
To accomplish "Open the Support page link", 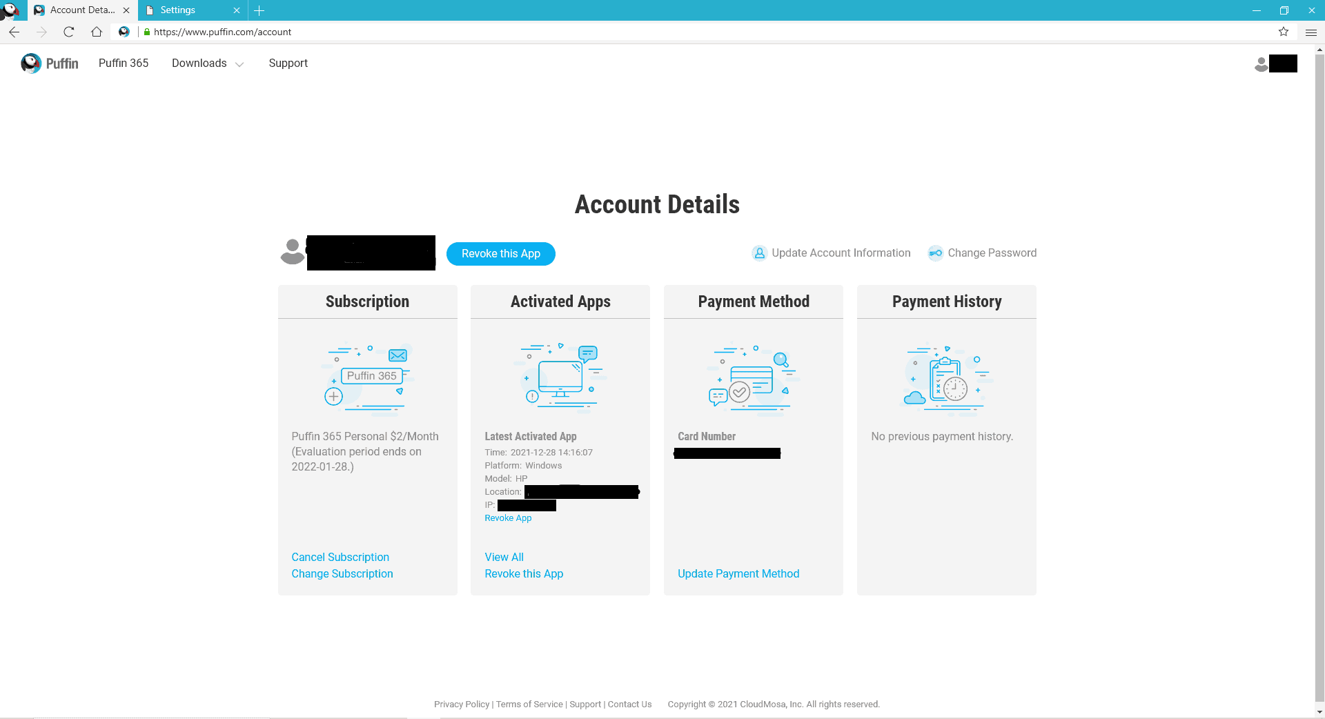I will (x=288, y=63).
